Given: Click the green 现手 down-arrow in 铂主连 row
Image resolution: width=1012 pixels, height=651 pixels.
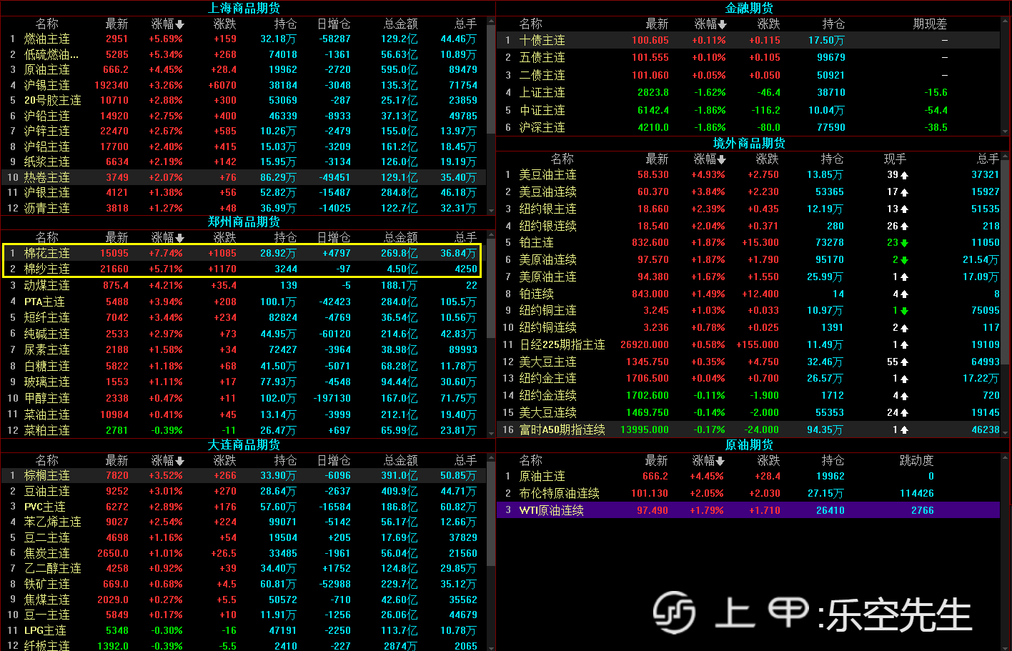Looking at the screenshot, I should (x=905, y=243).
